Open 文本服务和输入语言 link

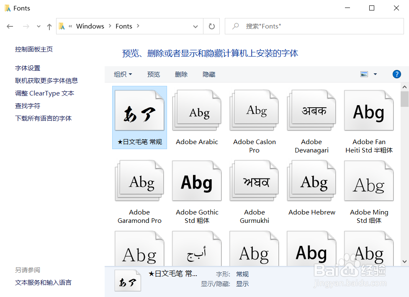[x=43, y=282]
